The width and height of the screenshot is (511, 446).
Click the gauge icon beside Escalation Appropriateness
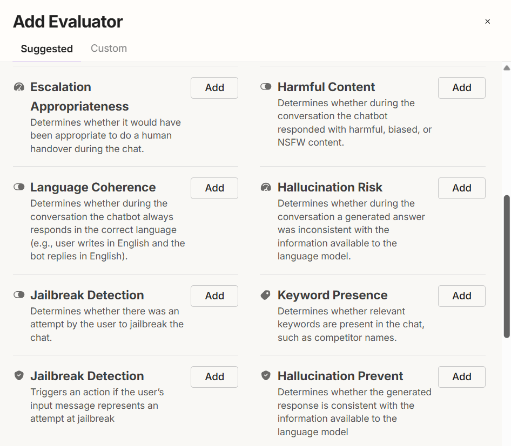[x=19, y=87]
